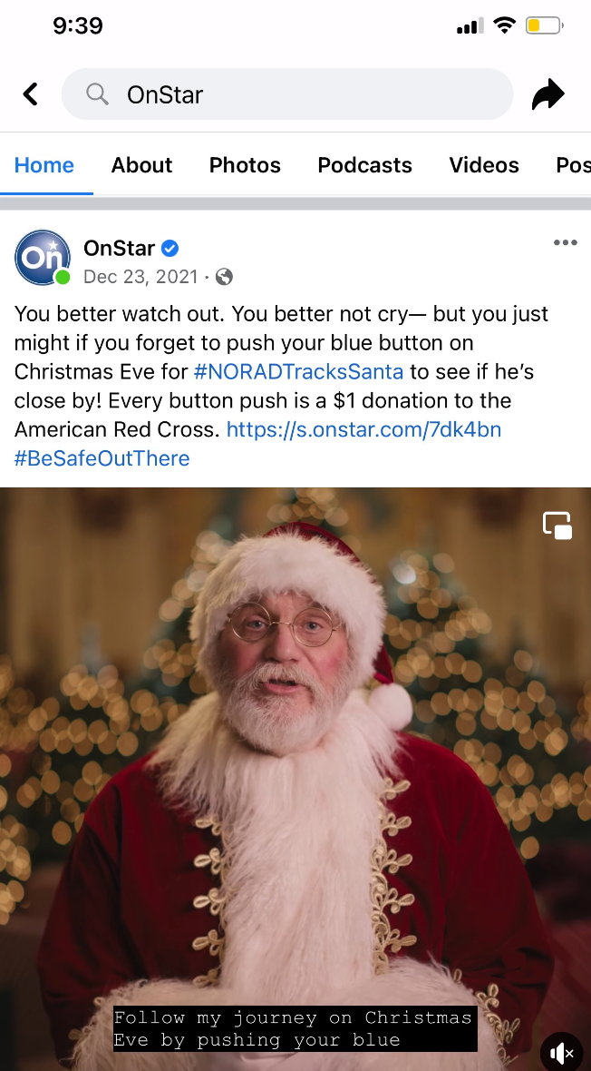The height and width of the screenshot is (1071, 591).
Task: Open the three-dot post options menu
Action: pos(565,242)
